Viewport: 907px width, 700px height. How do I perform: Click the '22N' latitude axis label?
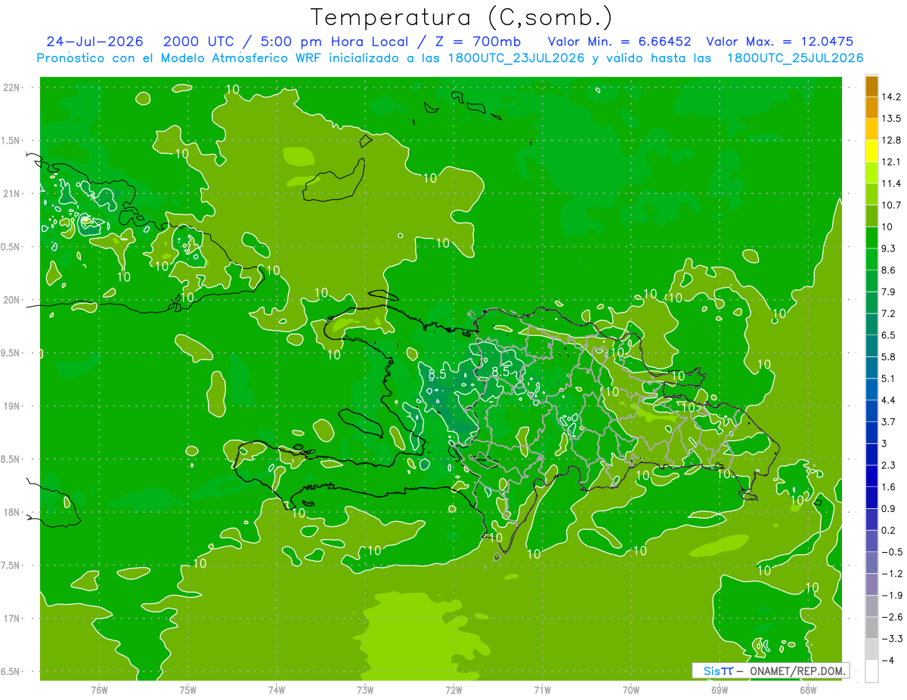12,88
